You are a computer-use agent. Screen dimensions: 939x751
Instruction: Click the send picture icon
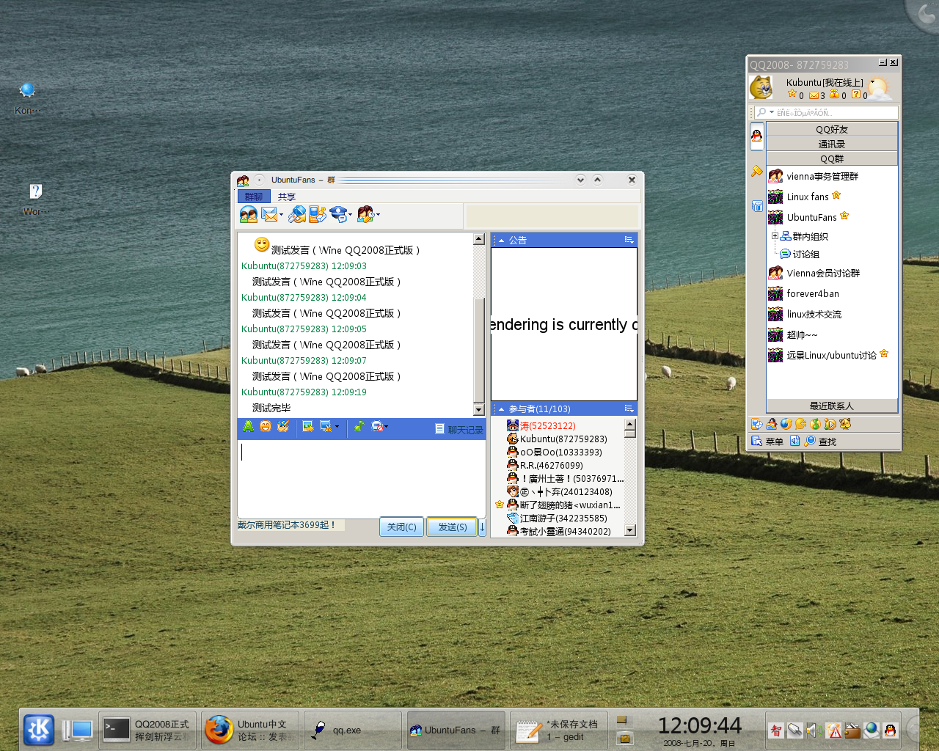[308, 426]
